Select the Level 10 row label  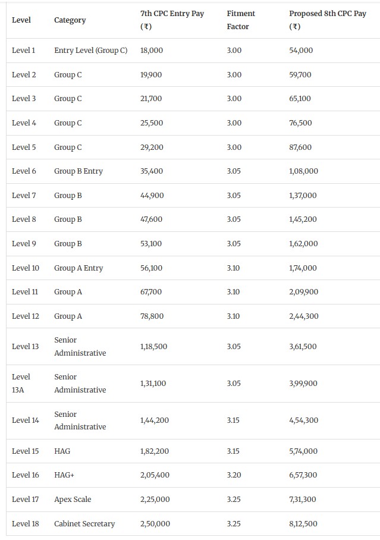coord(26,268)
